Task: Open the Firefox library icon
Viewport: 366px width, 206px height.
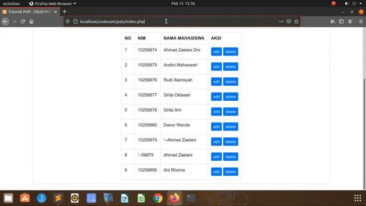Action: (333, 22)
